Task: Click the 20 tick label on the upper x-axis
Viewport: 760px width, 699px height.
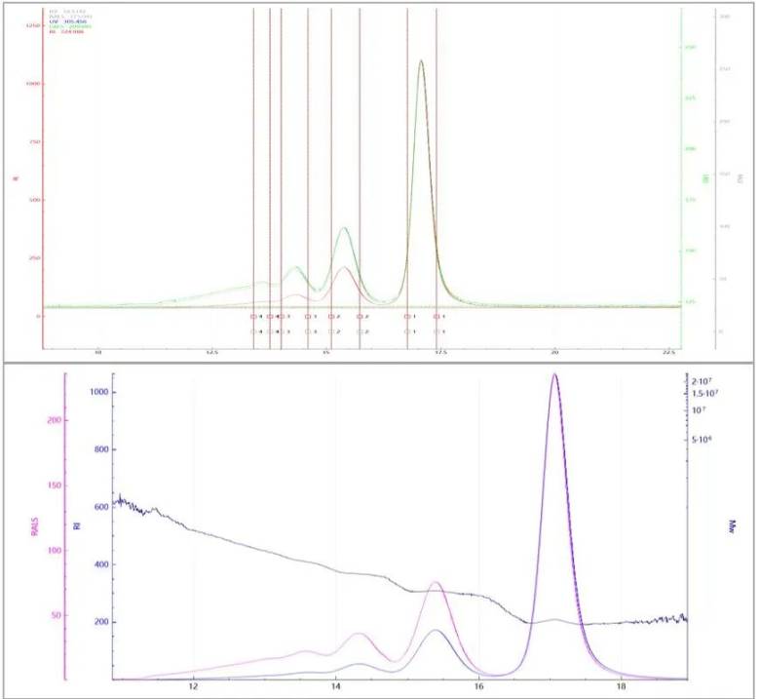Action: 554,350
